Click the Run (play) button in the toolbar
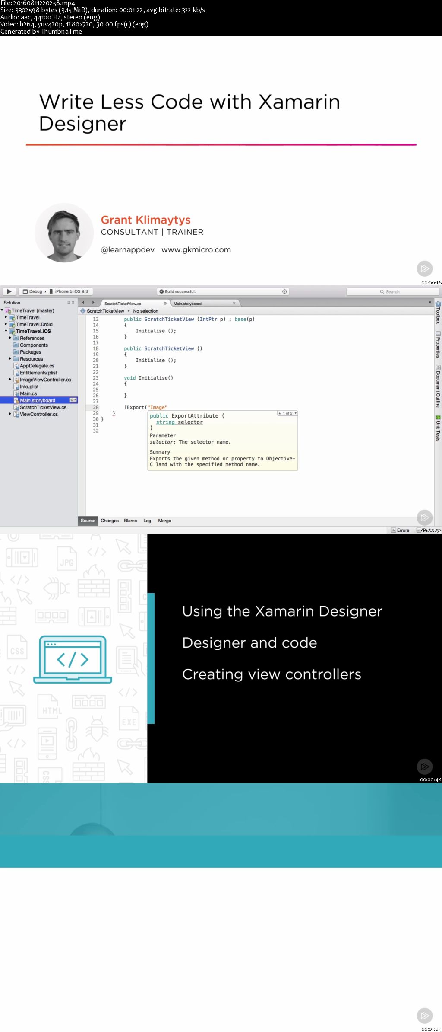This screenshot has height=1032, width=442. 9,291
